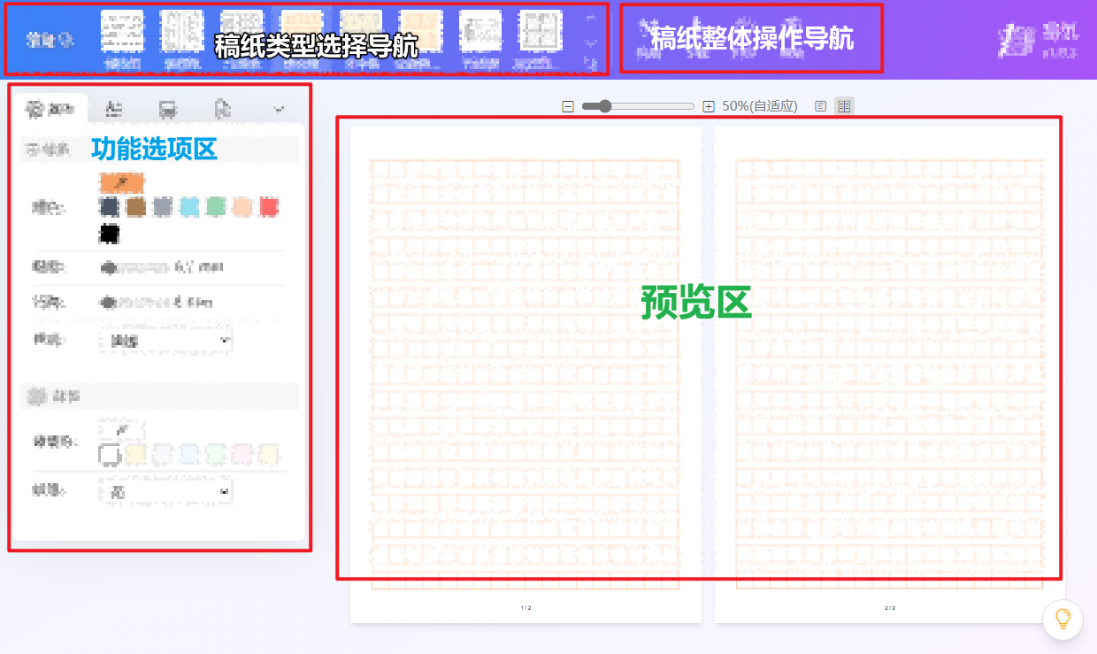Switch to two-page side-by-side view
The width and height of the screenshot is (1097, 654).
[x=844, y=106]
